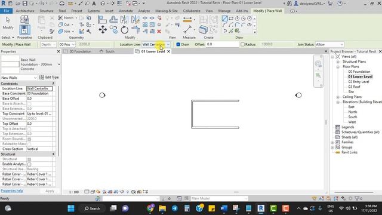
Task: Switch to the 00 Foundation view tab
Action: (x=81, y=51)
